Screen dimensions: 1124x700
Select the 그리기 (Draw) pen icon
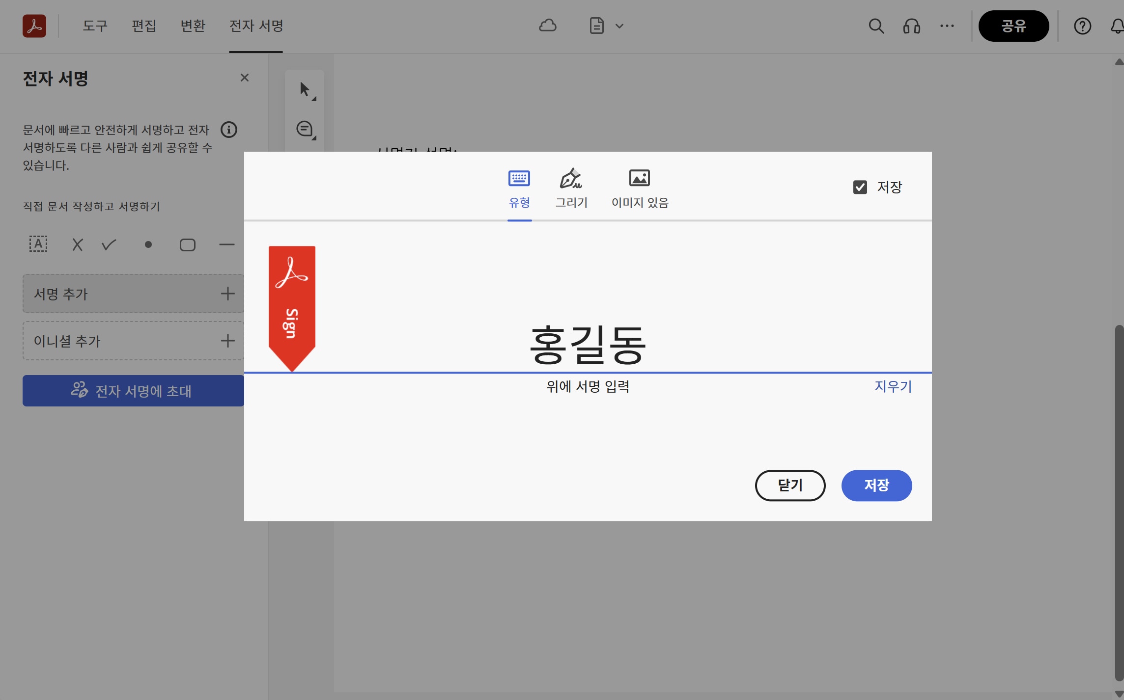click(x=570, y=179)
